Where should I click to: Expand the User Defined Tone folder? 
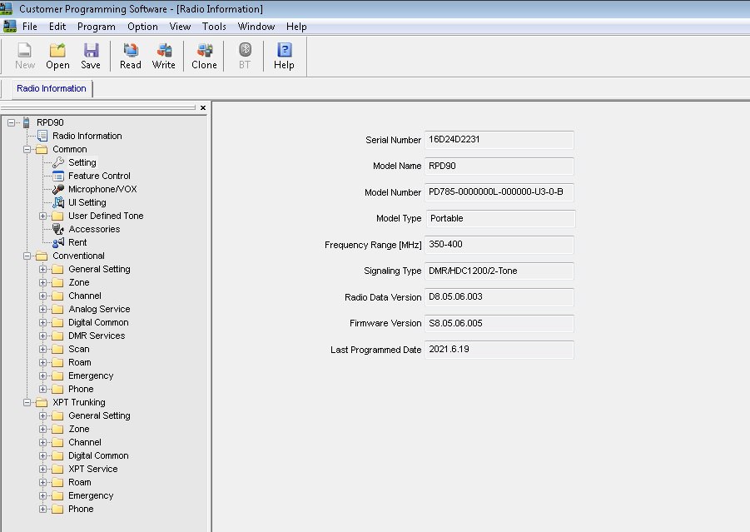point(43,216)
